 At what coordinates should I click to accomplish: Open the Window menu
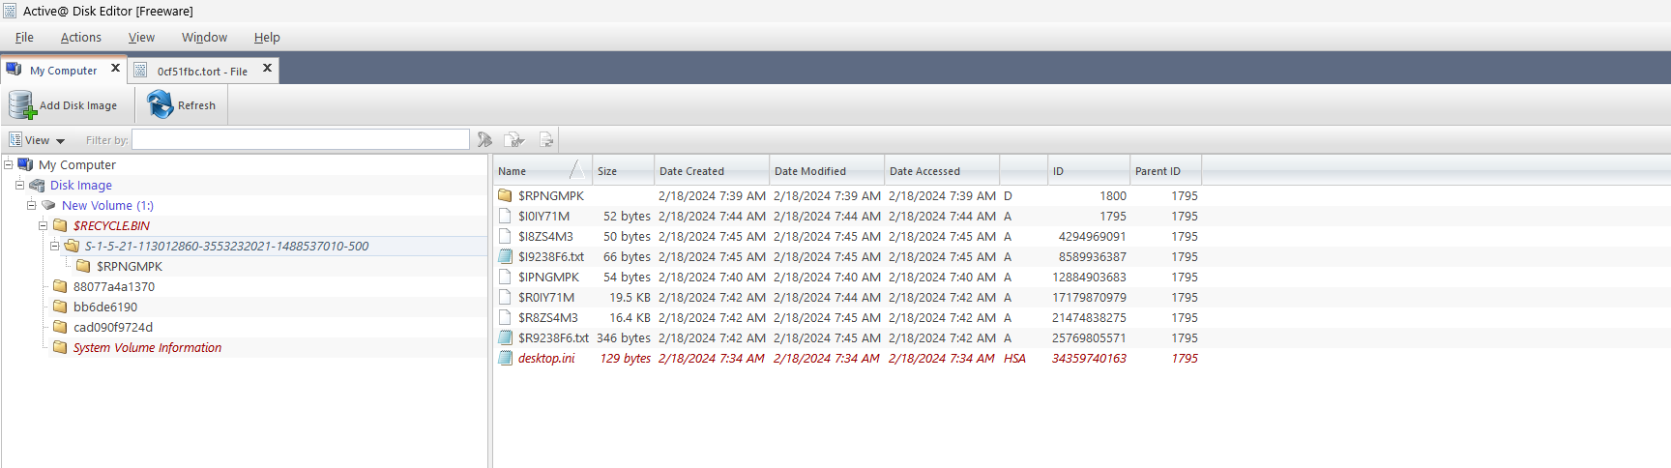coord(204,38)
